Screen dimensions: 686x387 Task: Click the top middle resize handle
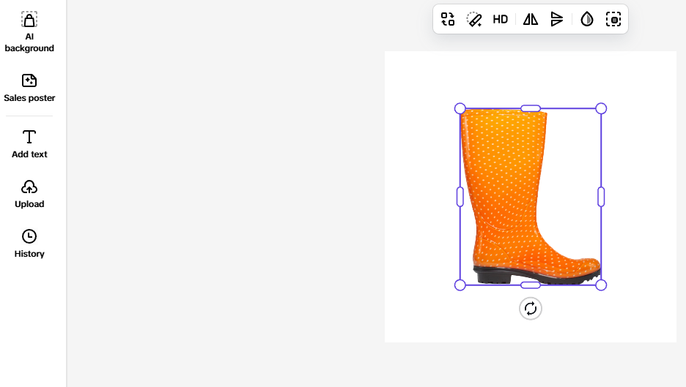click(x=530, y=108)
